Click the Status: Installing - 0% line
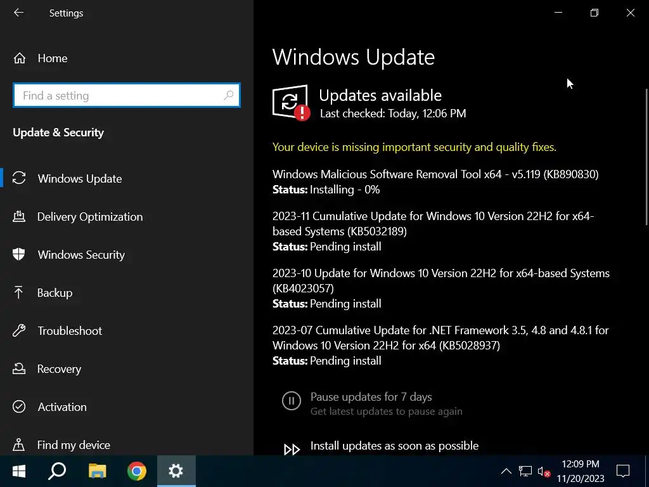The height and width of the screenshot is (487, 649). pyautogui.click(x=326, y=190)
